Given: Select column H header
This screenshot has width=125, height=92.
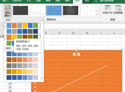Looking at the screenshot, I should pyautogui.click(x=87, y=33).
